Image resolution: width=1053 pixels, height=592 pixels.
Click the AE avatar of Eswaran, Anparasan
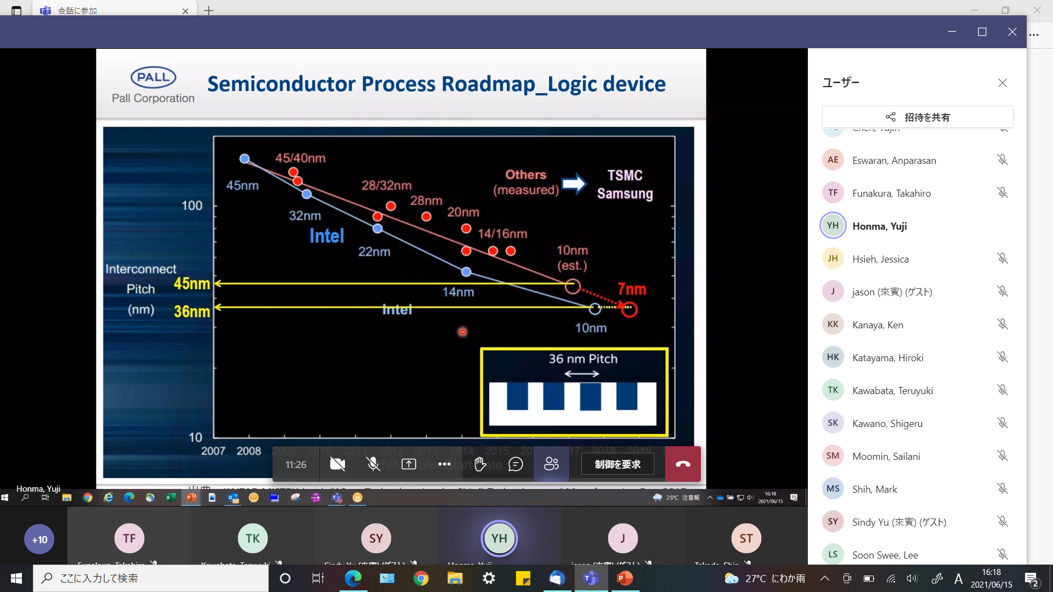point(833,160)
